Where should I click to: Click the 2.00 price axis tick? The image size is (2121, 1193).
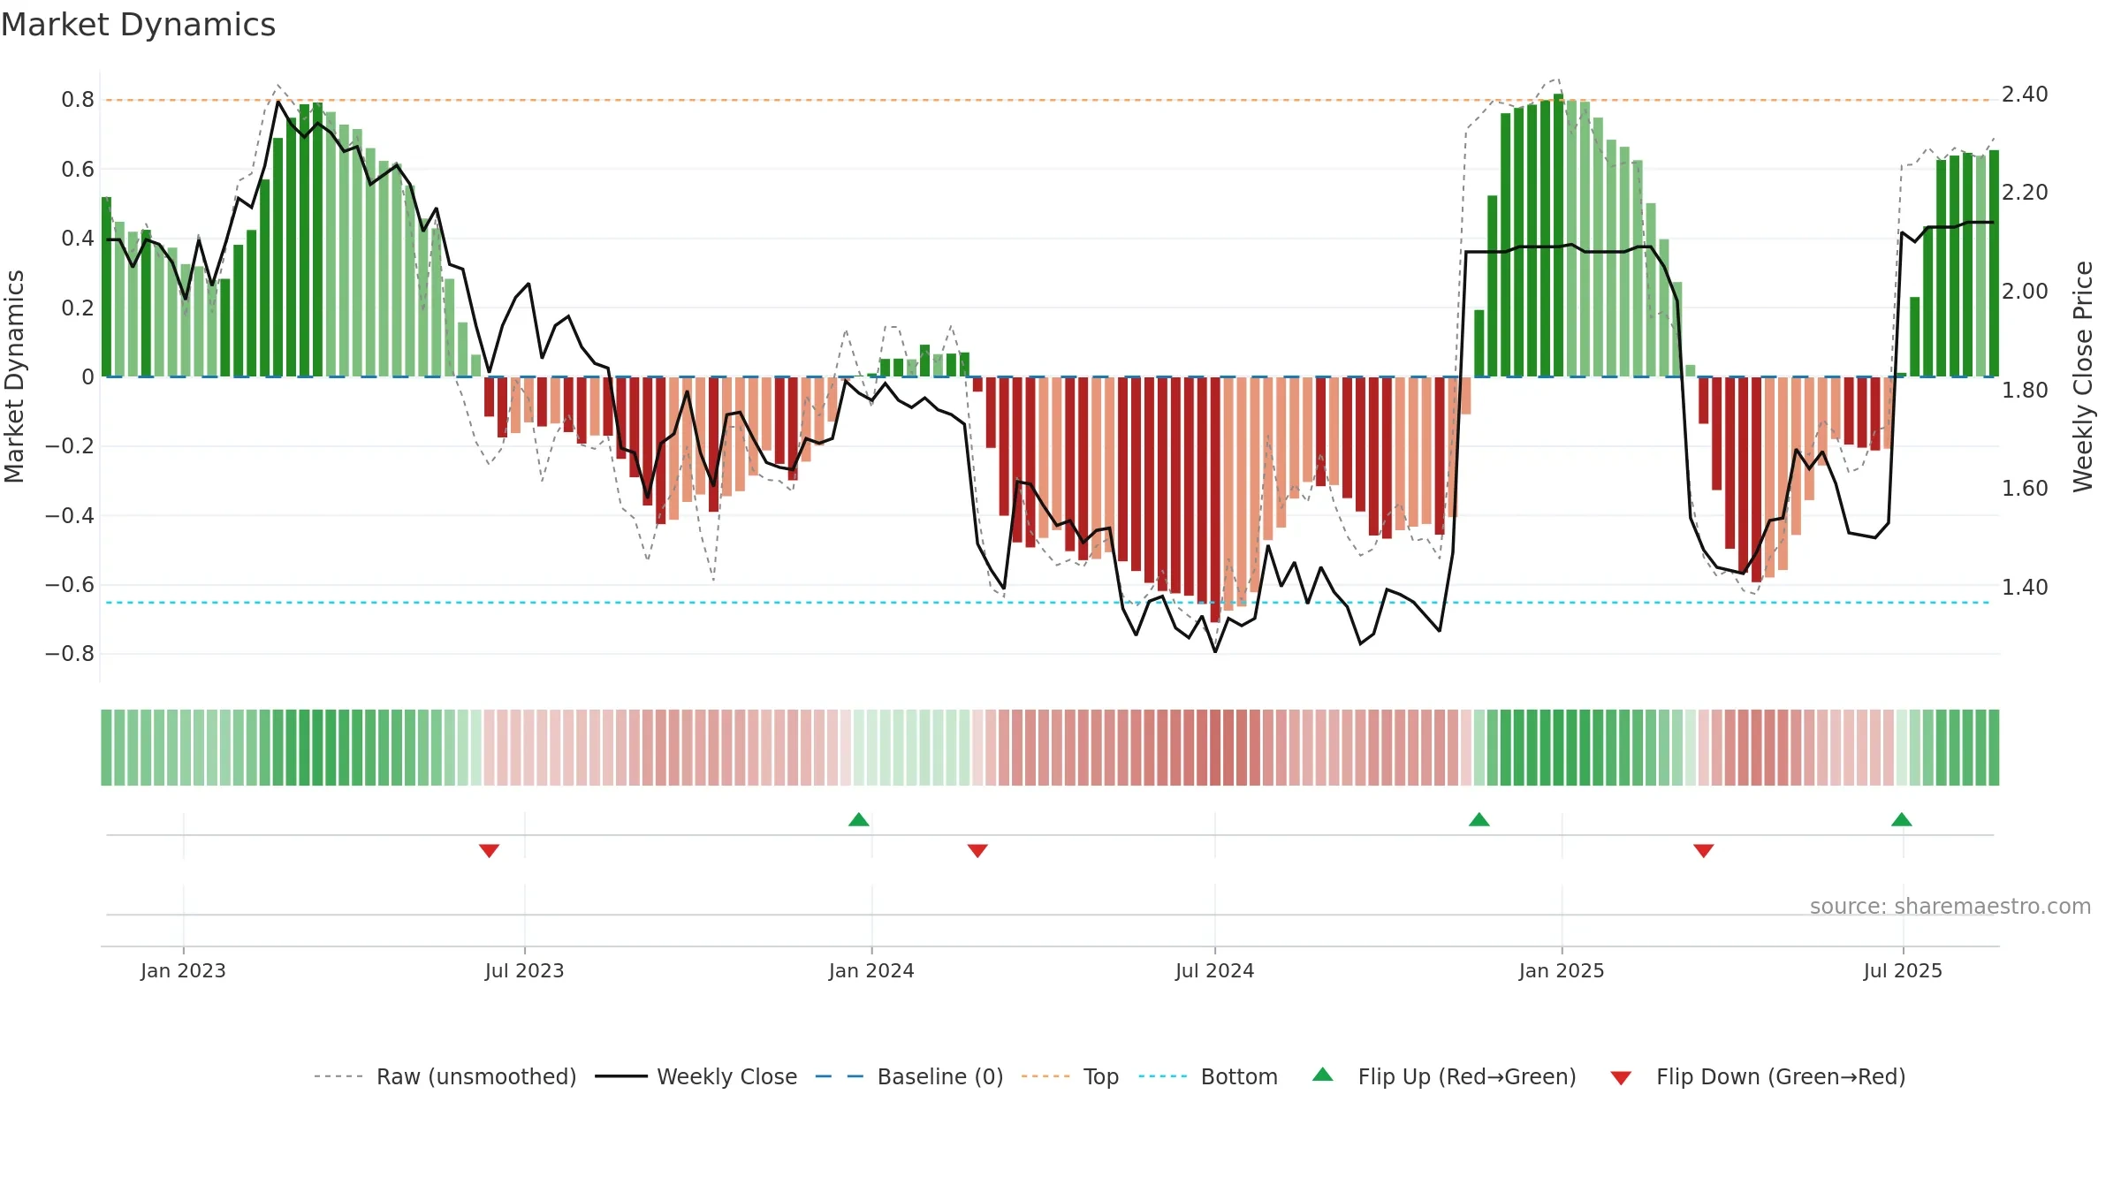pos(2025,291)
